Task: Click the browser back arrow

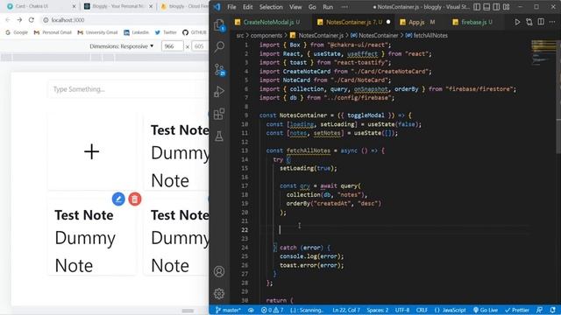Action: [8, 20]
